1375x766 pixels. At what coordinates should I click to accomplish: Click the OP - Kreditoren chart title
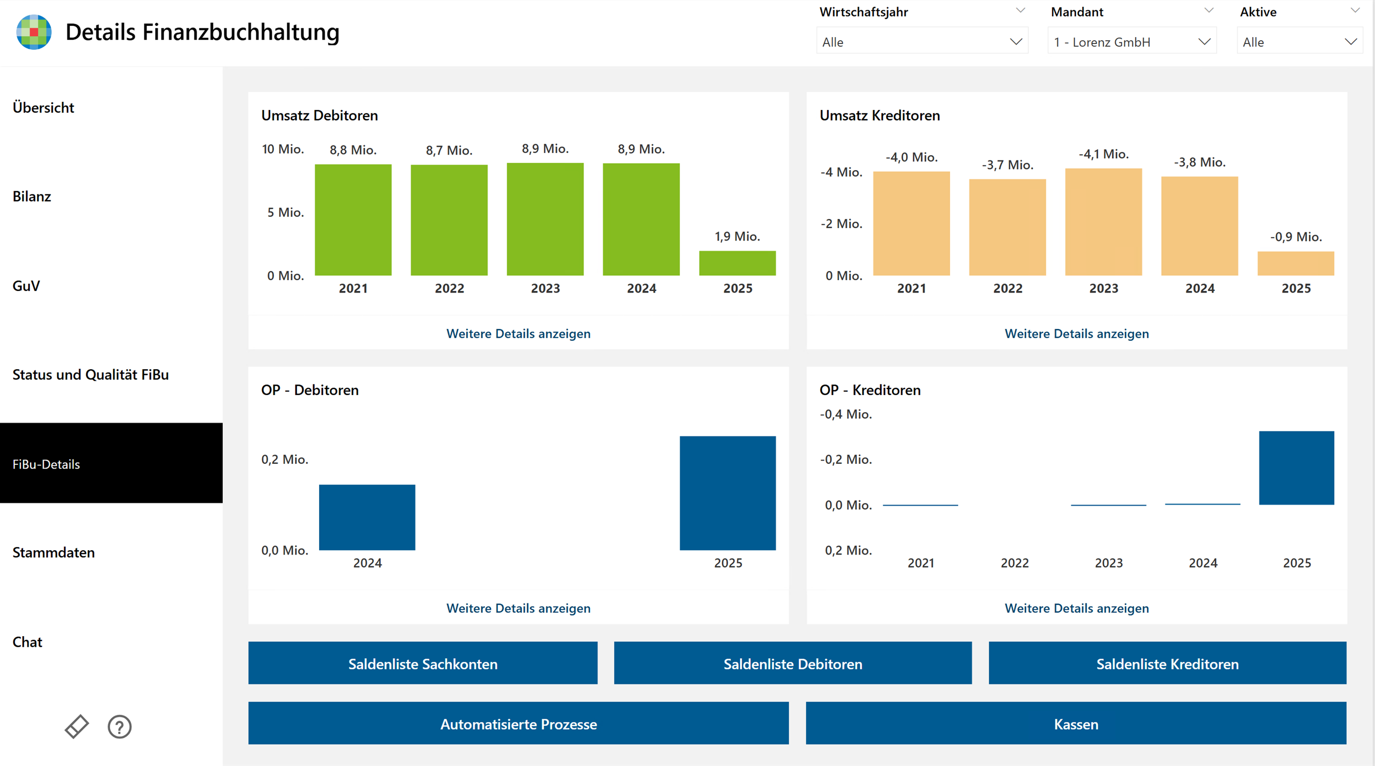[x=870, y=390]
